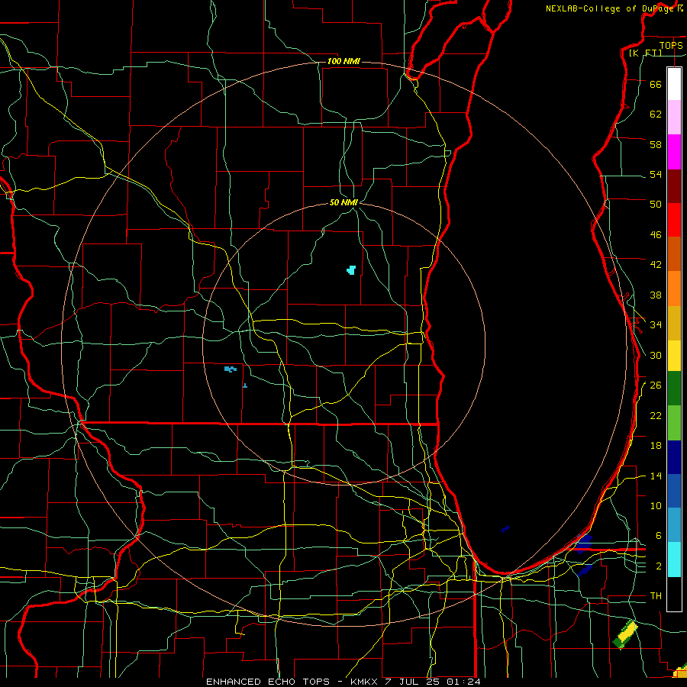
Task: Click the '100 NMI' range ring label
Action: tap(343, 61)
